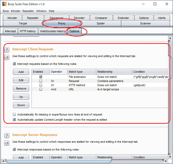Screen dimensions: 173x164
Task: Select the 'And' operator cell
Action: click(58, 89)
